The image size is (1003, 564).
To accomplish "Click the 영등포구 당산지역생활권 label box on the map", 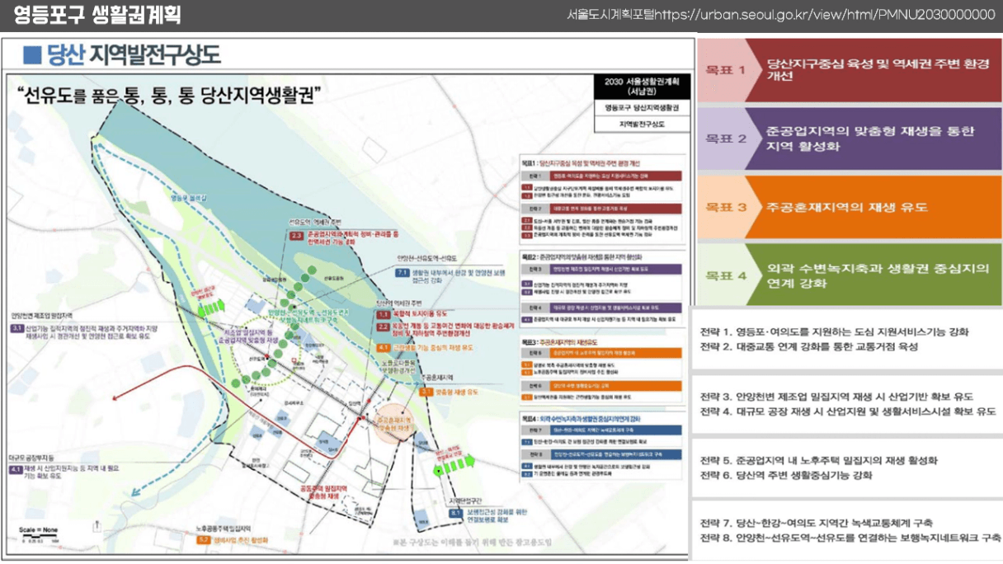I will click(641, 107).
